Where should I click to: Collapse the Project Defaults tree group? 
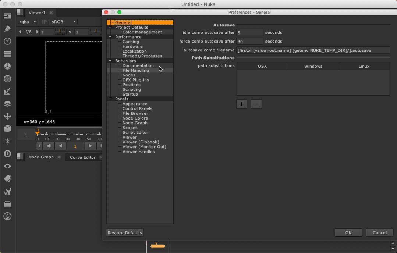110,27
